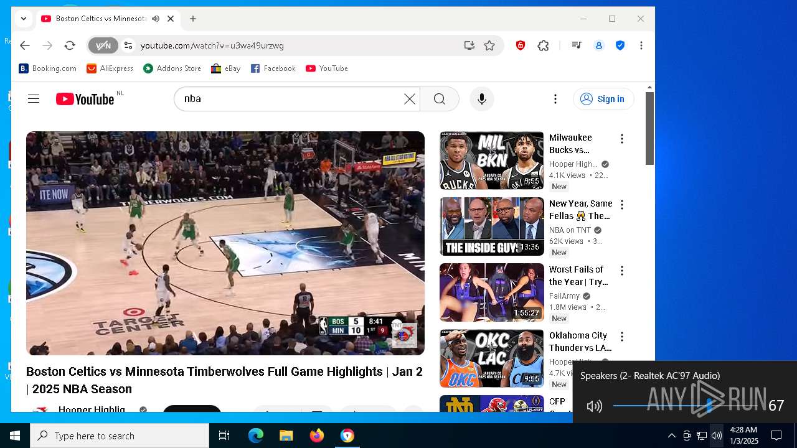
Task: Open the red ad blocker extension
Action: point(521,45)
